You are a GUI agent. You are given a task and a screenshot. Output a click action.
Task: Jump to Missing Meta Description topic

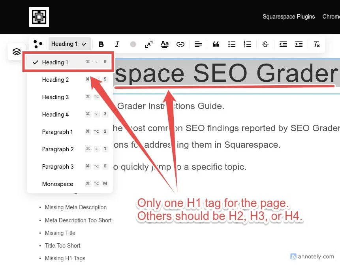click(x=76, y=207)
